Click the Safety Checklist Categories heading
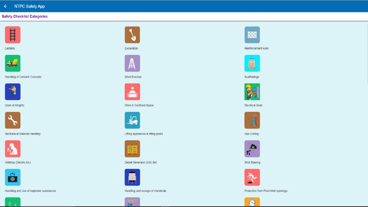The width and height of the screenshot is (368, 207). point(25,16)
